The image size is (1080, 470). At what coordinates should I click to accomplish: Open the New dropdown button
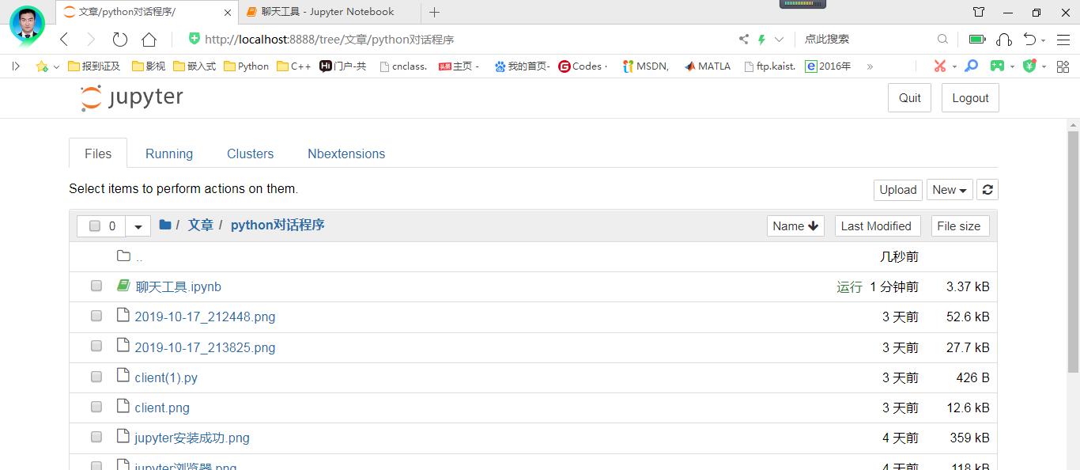click(x=950, y=190)
